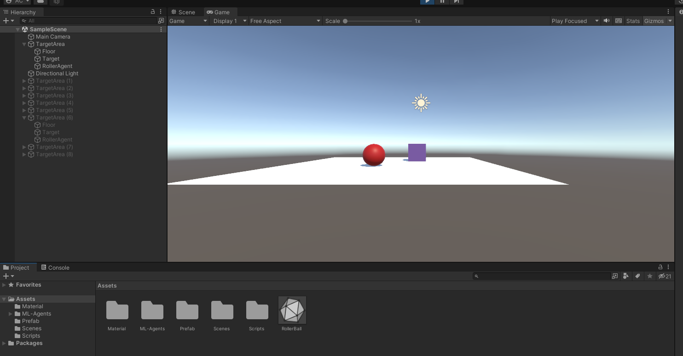This screenshot has width=683, height=356.
Task: Toggle hidden packages visibility eye icon showing 21
Action: (x=665, y=276)
